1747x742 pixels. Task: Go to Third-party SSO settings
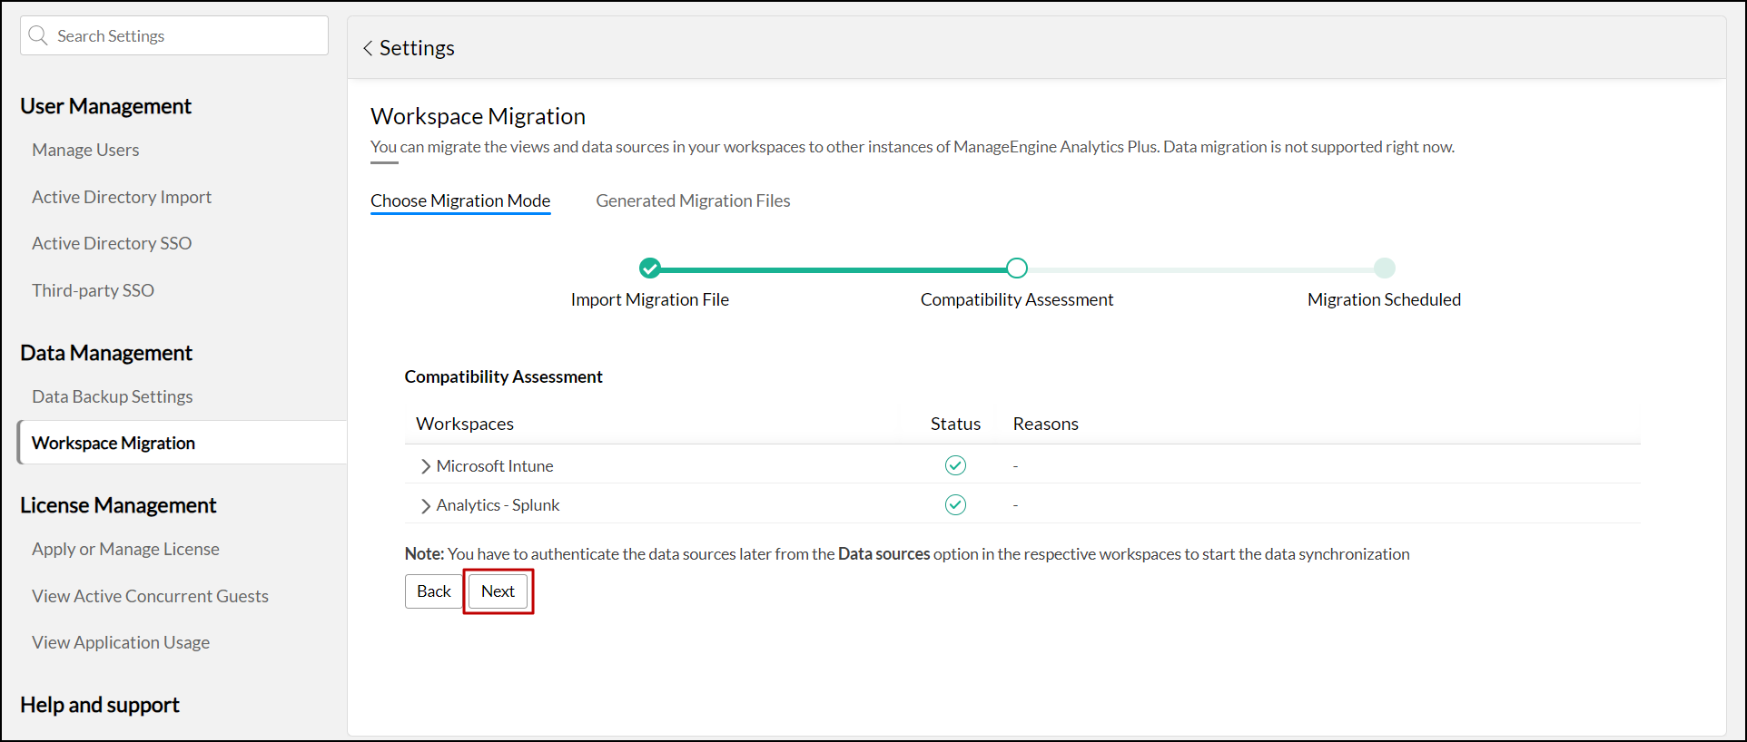tap(93, 290)
